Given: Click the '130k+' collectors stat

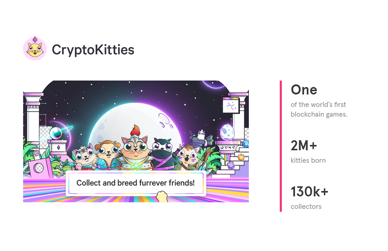Looking at the screenshot, I should point(309,192).
